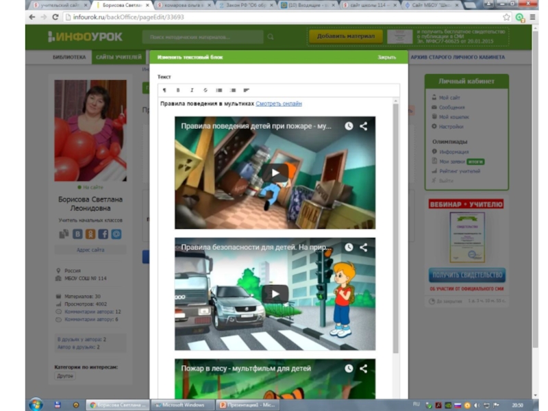Toggle italic formatting in the text editor
Image resolution: width=548 pixels, height=411 pixels.
pos(192,90)
